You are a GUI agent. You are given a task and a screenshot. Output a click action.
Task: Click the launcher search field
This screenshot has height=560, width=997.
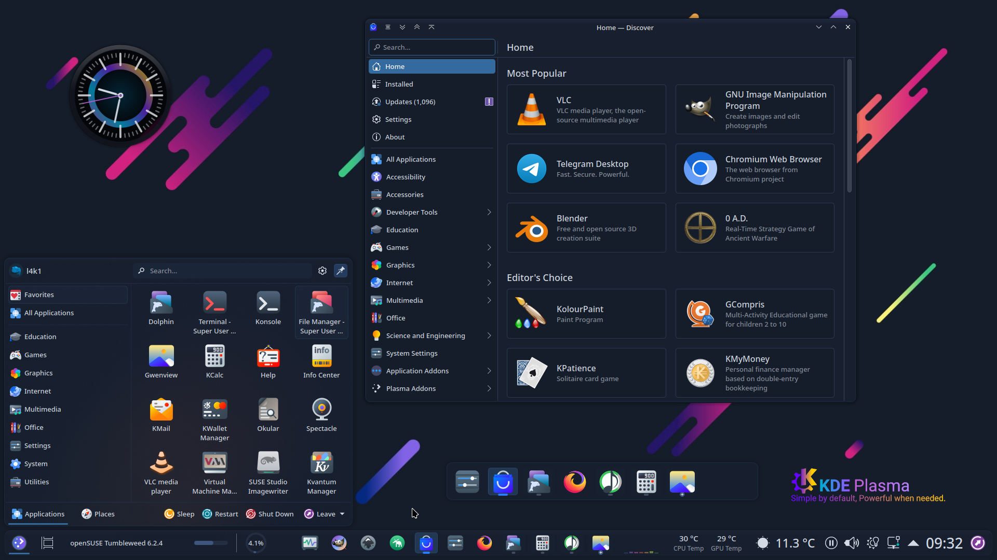[x=222, y=271]
